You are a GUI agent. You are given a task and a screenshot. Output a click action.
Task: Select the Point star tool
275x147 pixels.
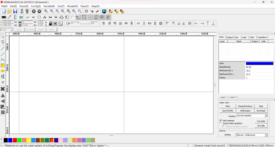point(3,82)
